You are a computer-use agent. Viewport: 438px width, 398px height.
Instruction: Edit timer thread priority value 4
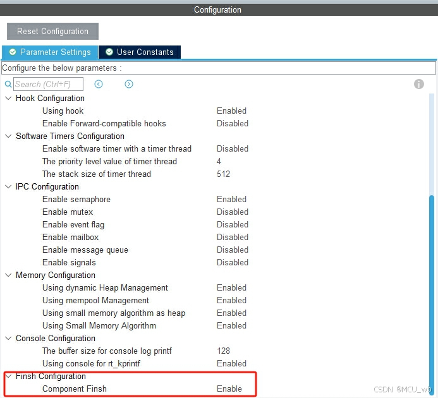click(x=219, y=161)
